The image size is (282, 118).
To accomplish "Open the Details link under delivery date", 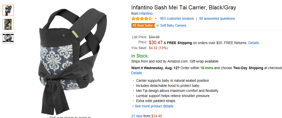I will (x=137, y=73).
